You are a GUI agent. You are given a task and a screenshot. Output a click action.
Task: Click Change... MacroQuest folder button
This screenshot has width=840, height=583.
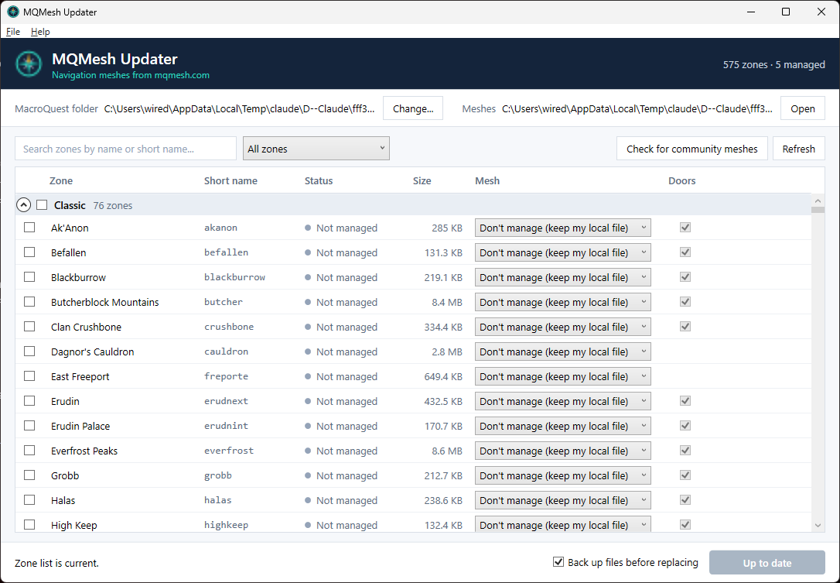pyautogui.click(x=413, y=108)
